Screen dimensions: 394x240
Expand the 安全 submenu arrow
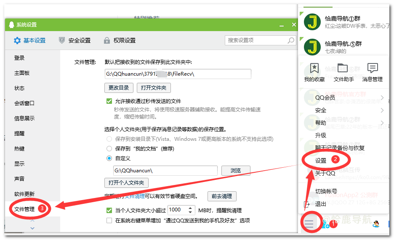point(382,110)
